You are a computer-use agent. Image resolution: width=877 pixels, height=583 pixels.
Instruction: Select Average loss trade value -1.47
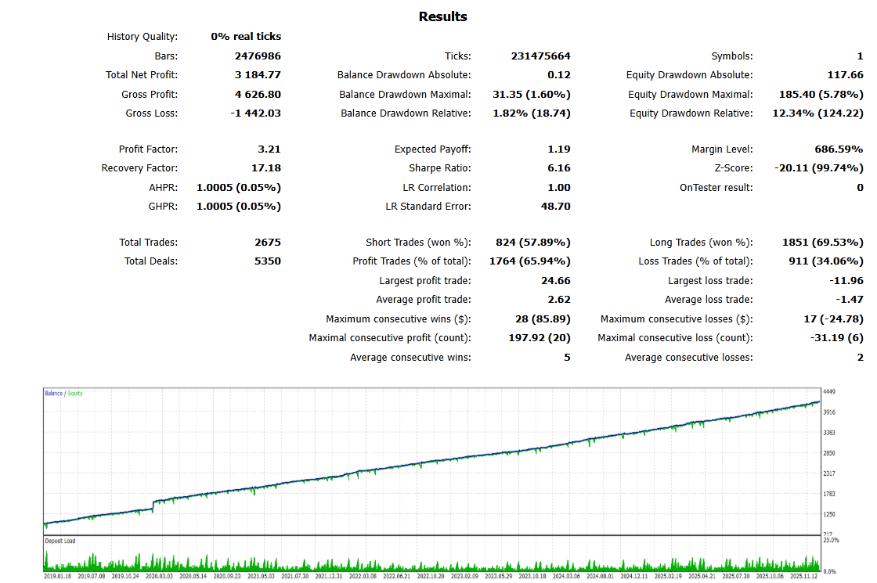click(x=850, y=300)
